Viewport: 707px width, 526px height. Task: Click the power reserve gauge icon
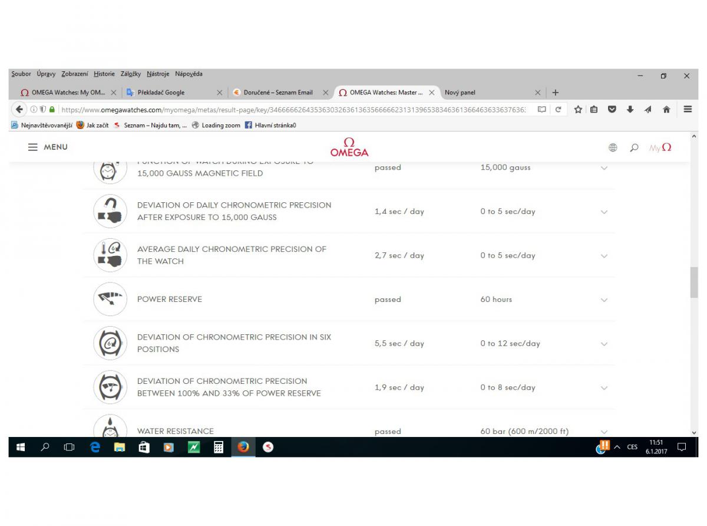click(110, 299)
